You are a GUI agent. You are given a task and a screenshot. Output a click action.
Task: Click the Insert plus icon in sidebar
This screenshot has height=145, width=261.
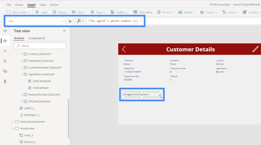5,51
